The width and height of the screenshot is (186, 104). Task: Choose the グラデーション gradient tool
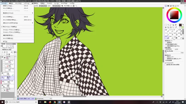[x=176, y=37]
